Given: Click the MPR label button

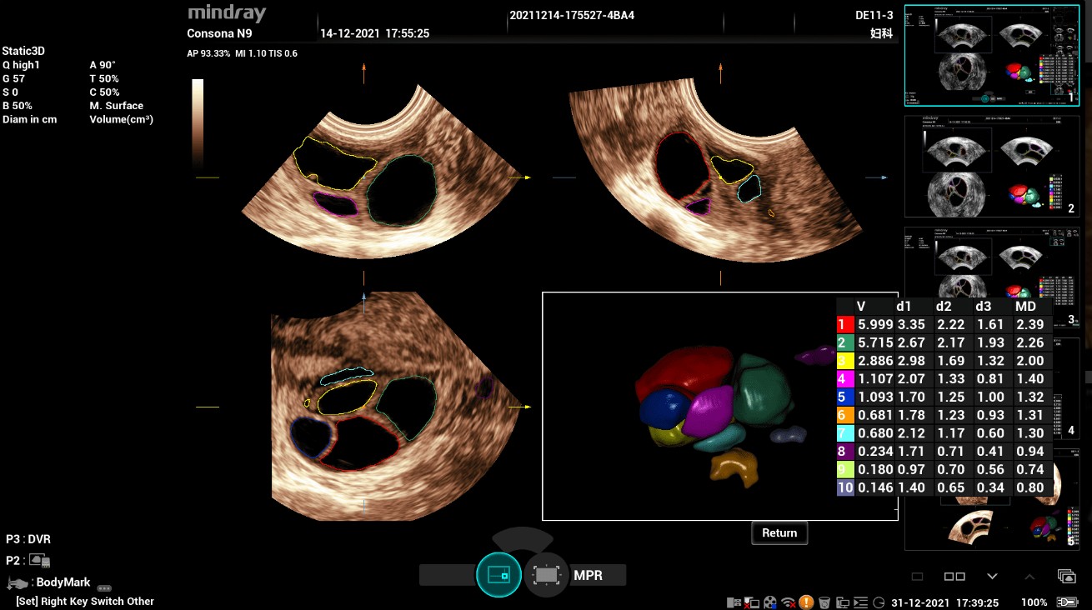Looking at the screenshot, I should coord(588,575).
